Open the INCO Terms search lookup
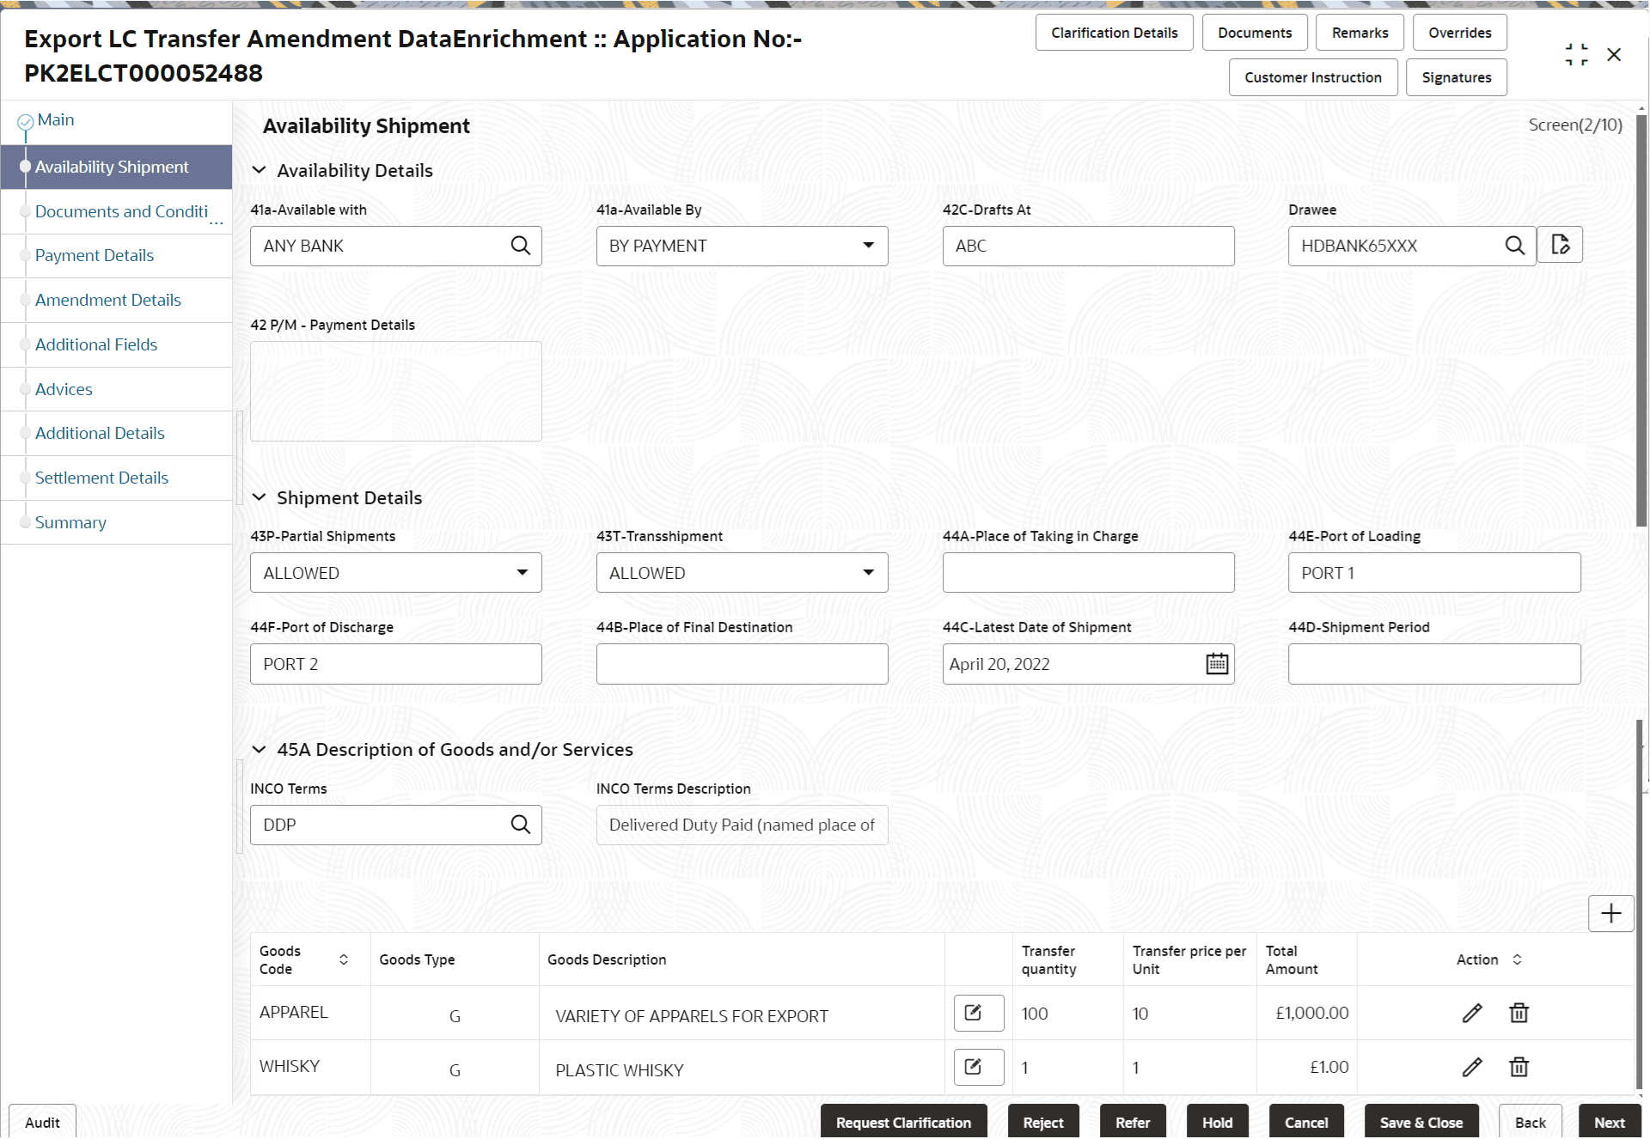1650x1139 pixels. [x=521, y=825]
